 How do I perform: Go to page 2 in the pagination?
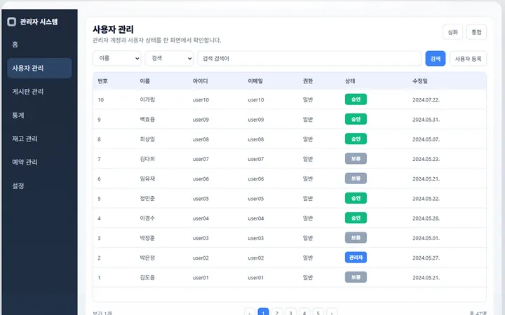pyautogui.click(x=277, y=312)
